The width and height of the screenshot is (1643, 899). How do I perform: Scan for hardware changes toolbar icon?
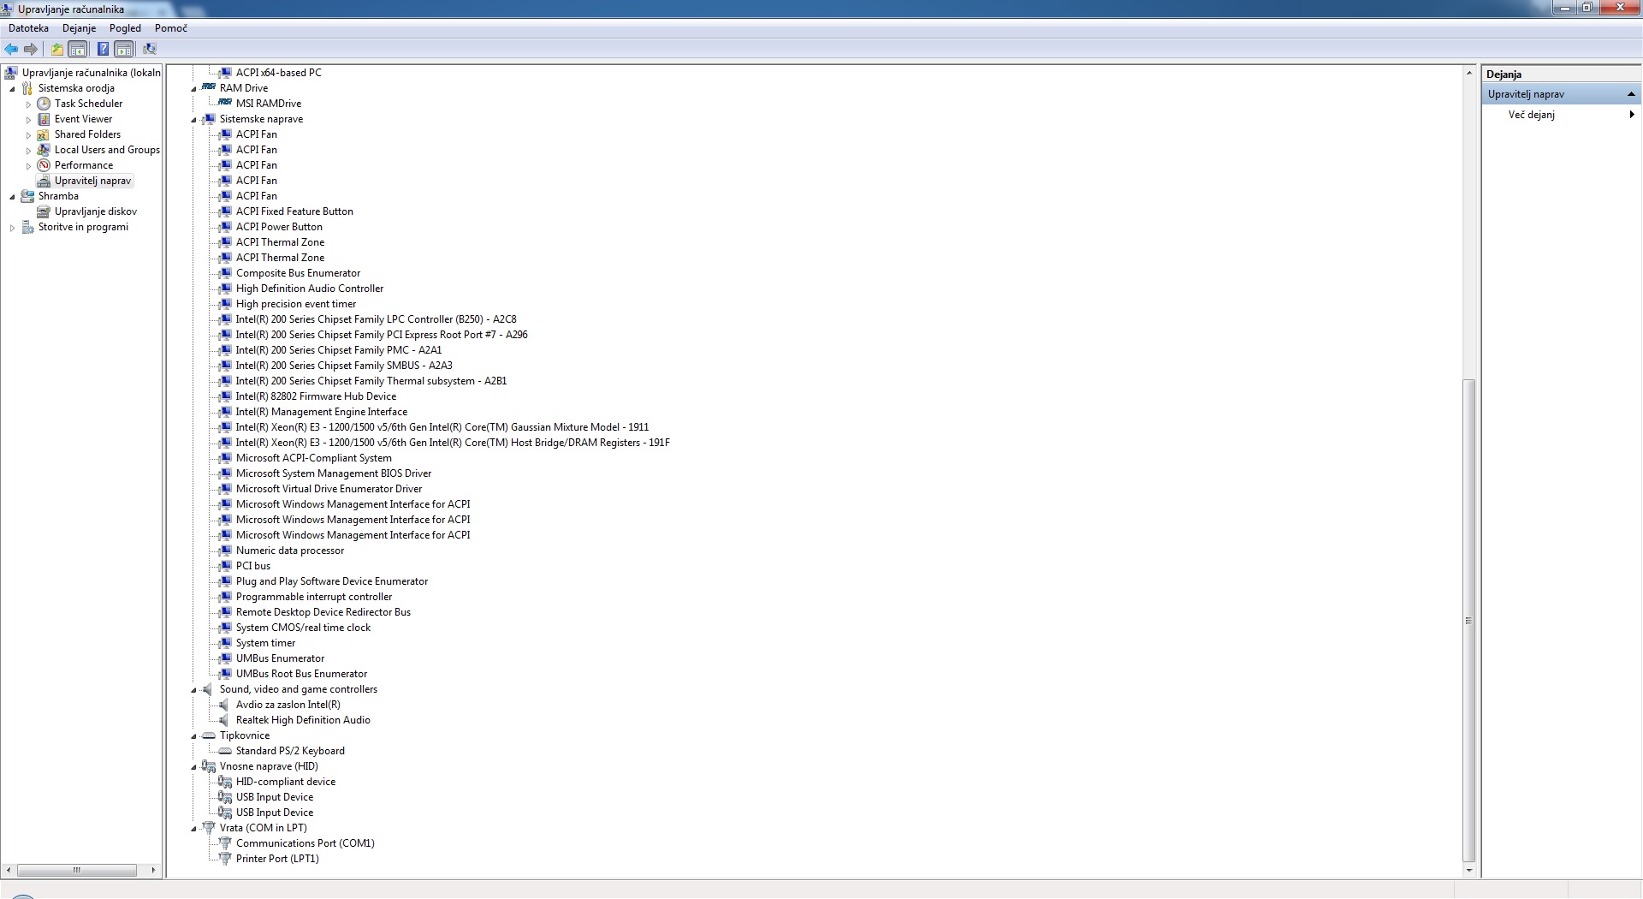[x=150, y=49]
